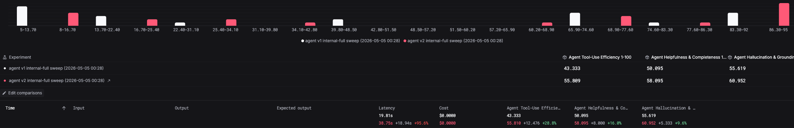
Task: Click axis label 51.50-60.20
Action: (x=462, y=30)
